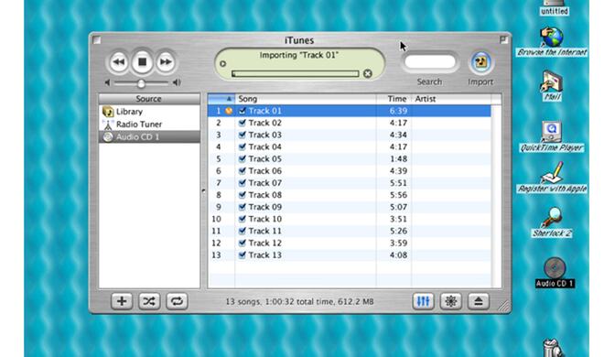
Task: Eject the CD with the eject button
Action: pos(479,301)
